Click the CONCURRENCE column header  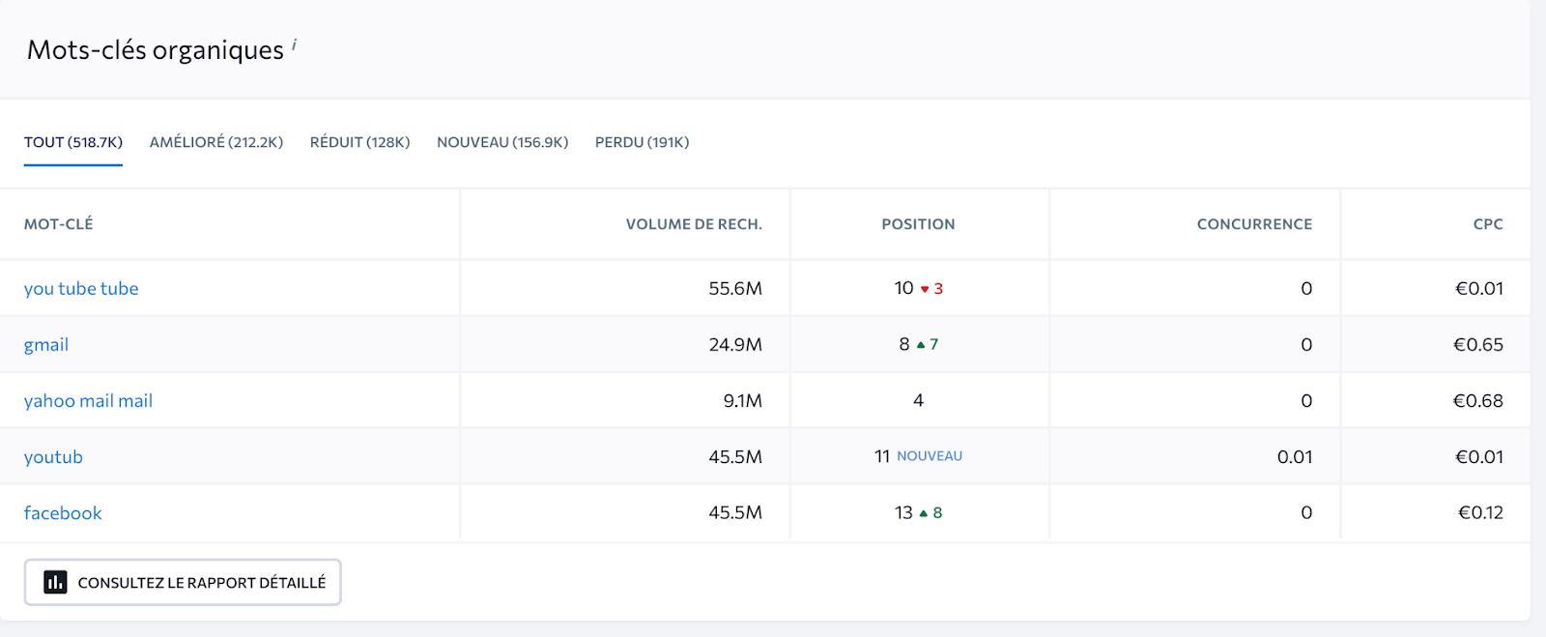tap(1254, 224)
